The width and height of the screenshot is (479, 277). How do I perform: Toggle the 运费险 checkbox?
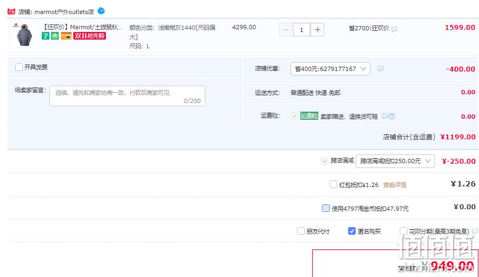click(x=294, y=116)
